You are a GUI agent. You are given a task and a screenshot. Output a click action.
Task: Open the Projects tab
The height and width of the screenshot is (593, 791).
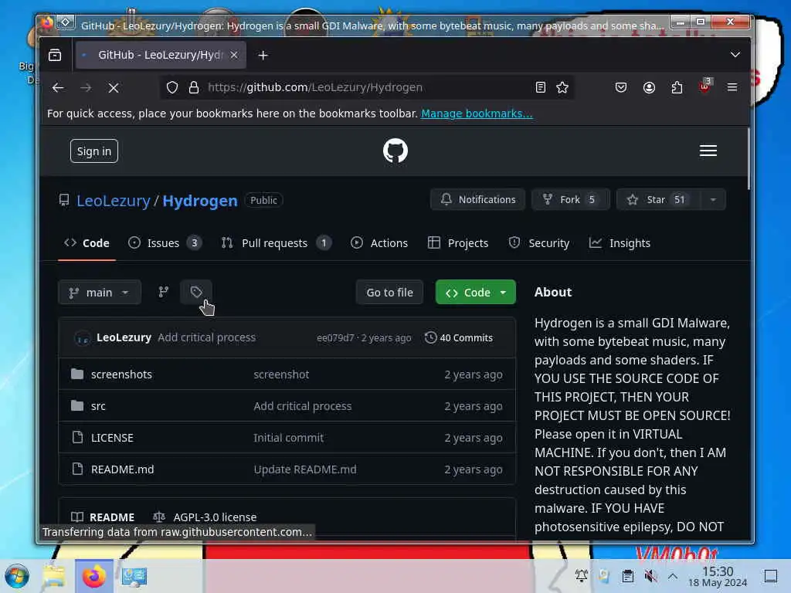(458, 243)
